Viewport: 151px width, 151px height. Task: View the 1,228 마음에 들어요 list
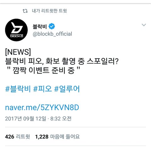[x=58, y=137]
